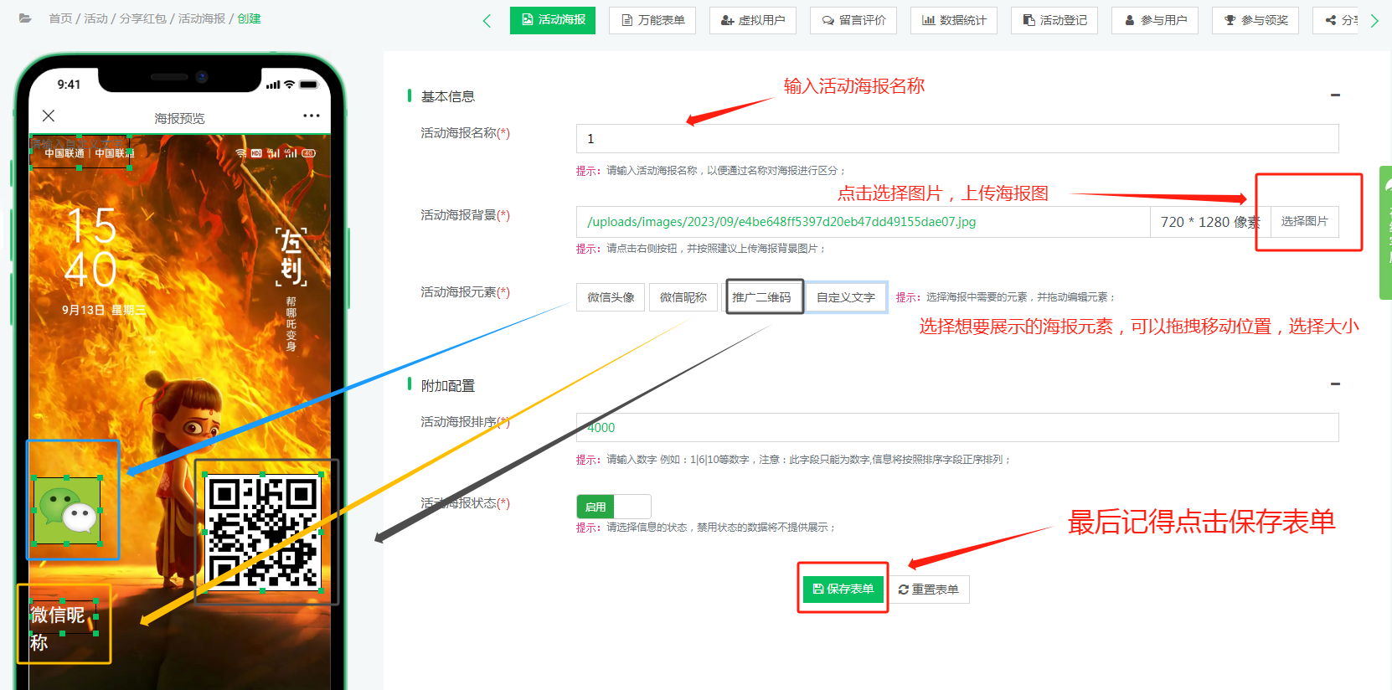Open the three-dot menu in the phone preview
This screenshot has height=690, width=1392.
[x=312, y=116]
